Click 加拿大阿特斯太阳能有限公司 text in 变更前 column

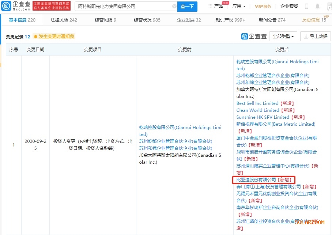pyautogui.click(x=180, y=159)
